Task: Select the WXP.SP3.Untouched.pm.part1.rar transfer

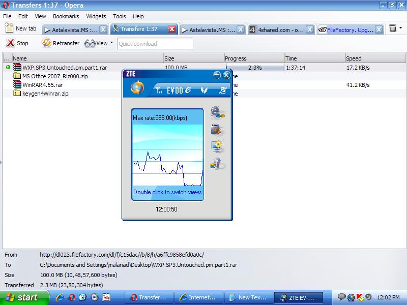Action: point(65,68)
